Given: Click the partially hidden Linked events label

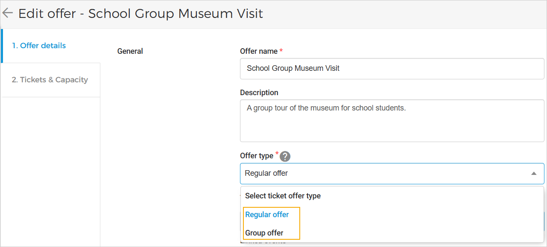Looking at the screenshot, I should tap(263, 244).
